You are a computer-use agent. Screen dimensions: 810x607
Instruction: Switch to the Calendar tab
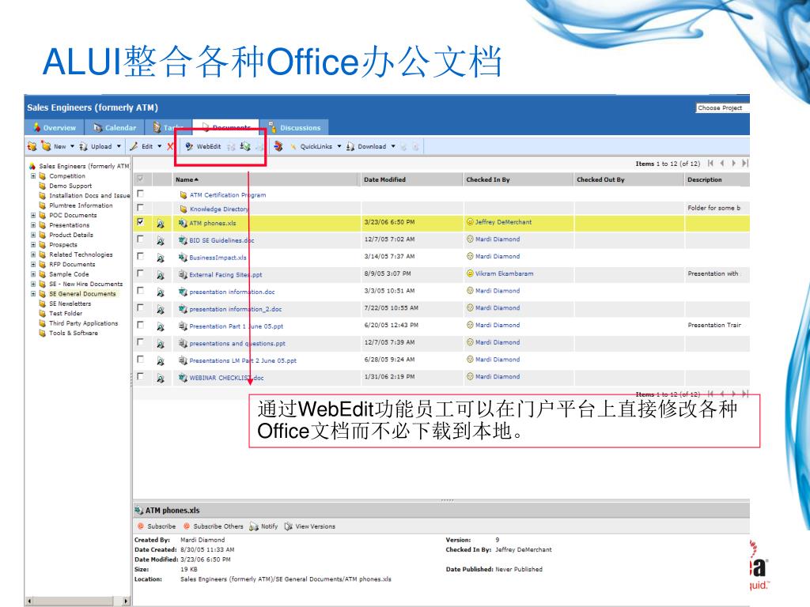coord(115,127)
